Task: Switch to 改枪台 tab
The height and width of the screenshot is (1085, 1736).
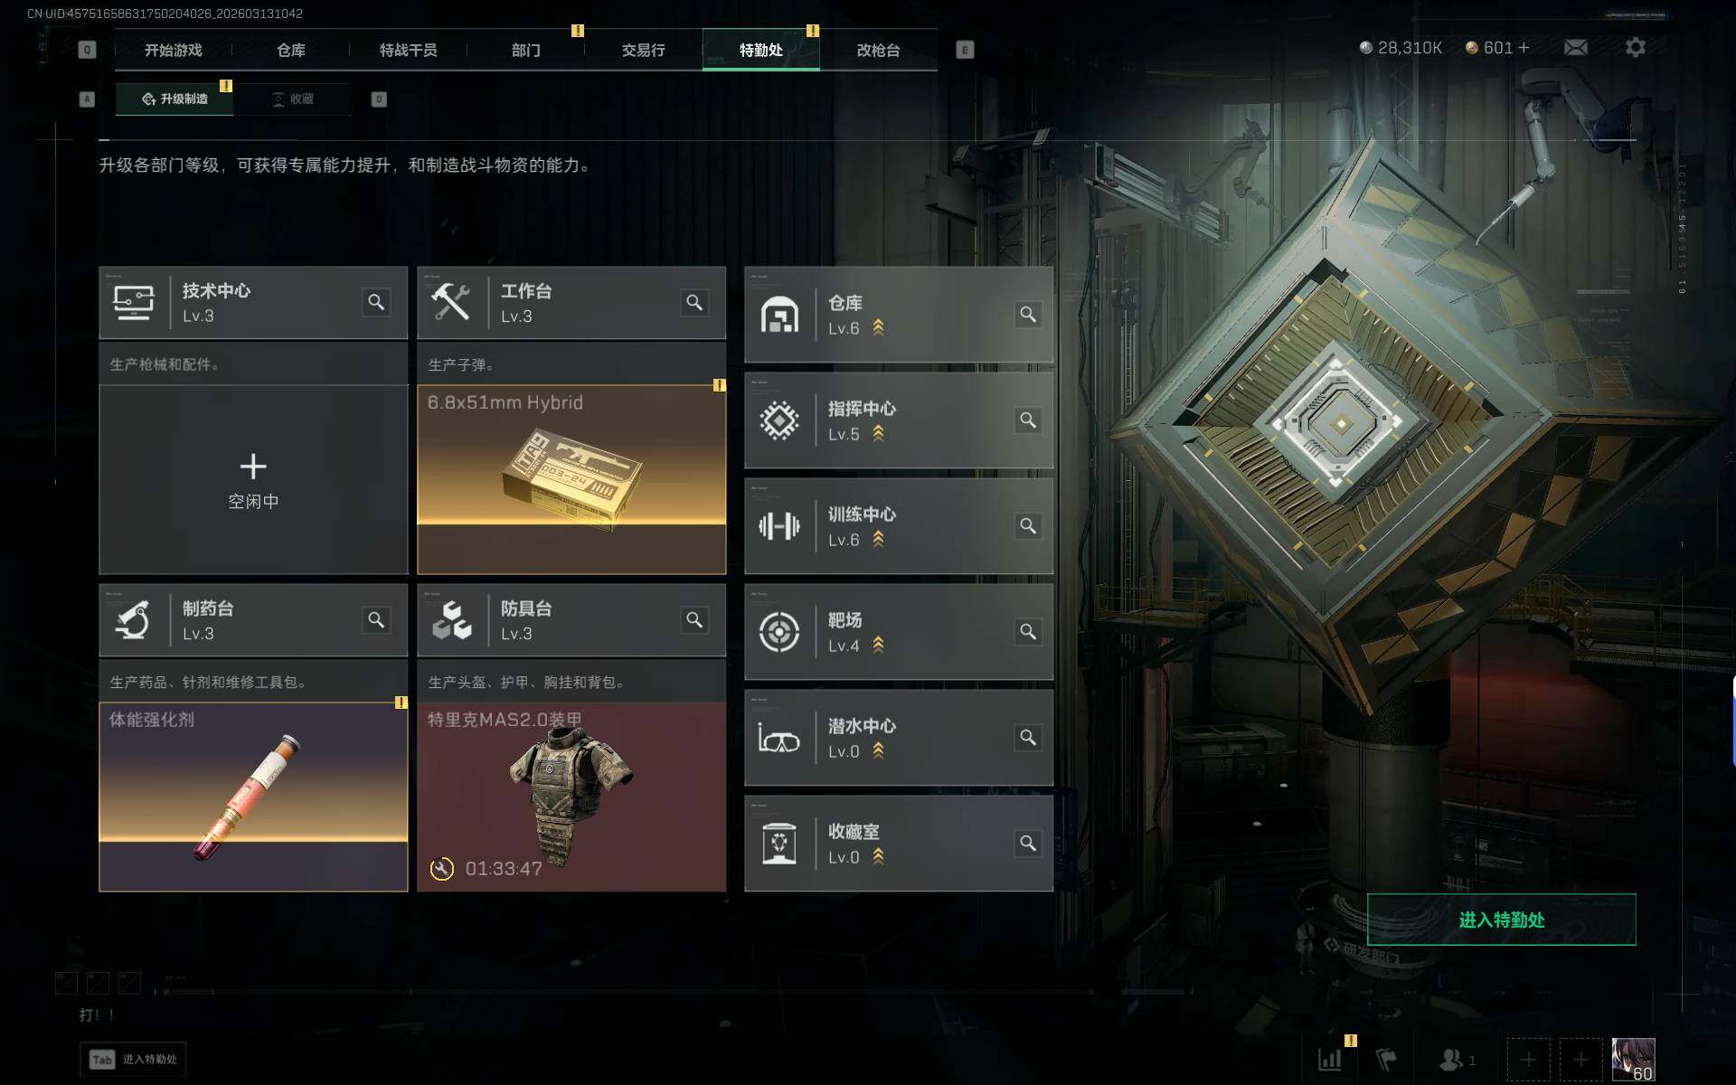Action: [878, 50]
